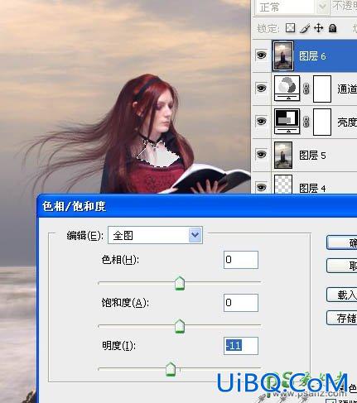Confirm the dialog with the 确定 button
357x403 pixels.
coord(342,242)
